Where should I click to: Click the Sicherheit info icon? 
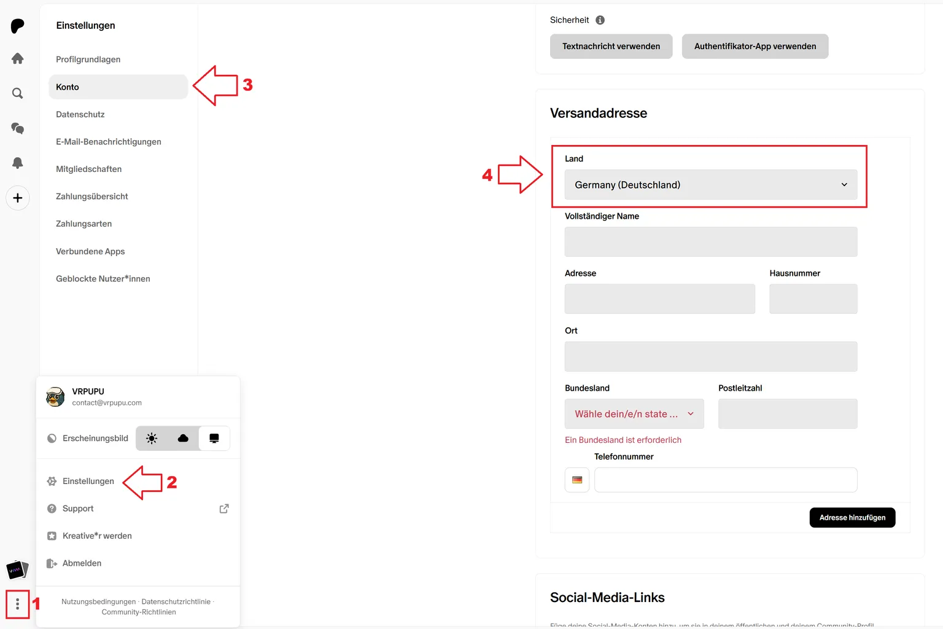600,20
